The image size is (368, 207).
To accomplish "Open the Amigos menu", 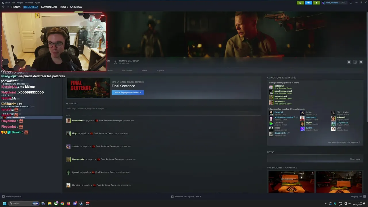I will coord(20,3).
